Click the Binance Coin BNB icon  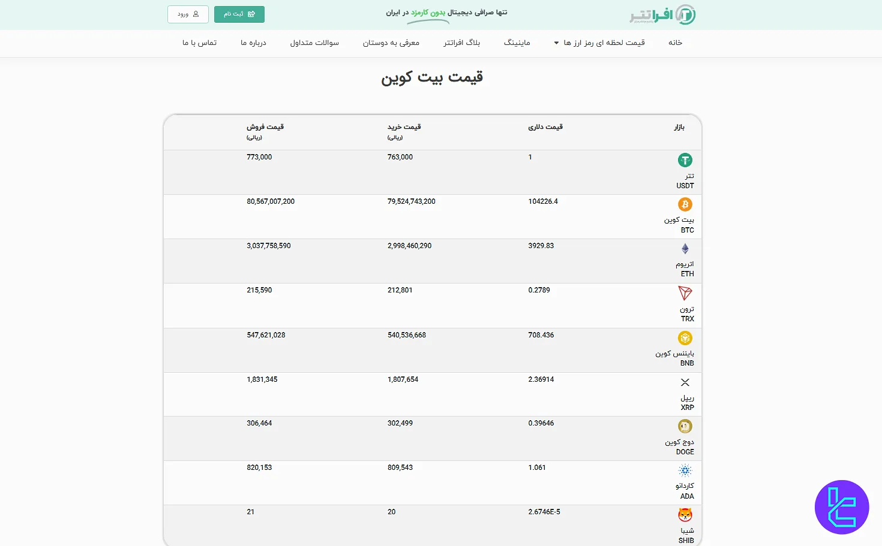(x=685, y=338)
